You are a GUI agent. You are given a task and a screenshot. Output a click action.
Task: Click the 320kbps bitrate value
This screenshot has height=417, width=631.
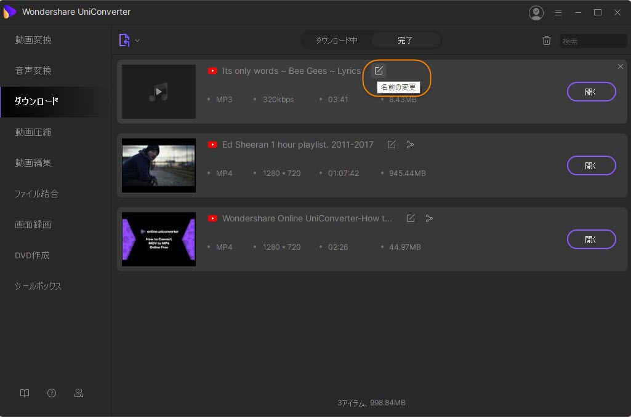[278, 99]
